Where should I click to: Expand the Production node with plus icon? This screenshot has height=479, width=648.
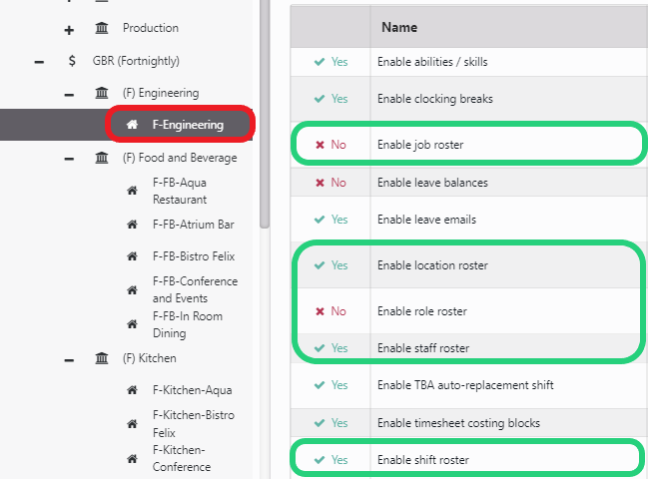point(69,30)
